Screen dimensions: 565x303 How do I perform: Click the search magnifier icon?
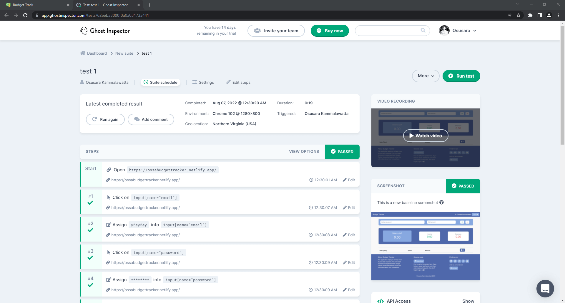[423, 30]
